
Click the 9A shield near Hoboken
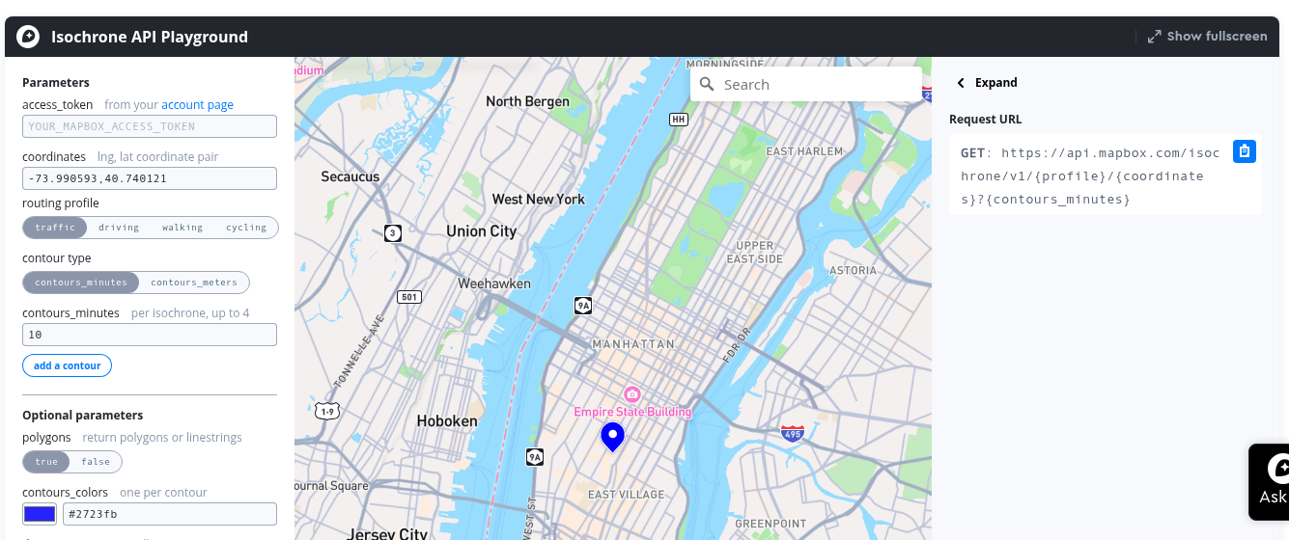tap(535, 457)
